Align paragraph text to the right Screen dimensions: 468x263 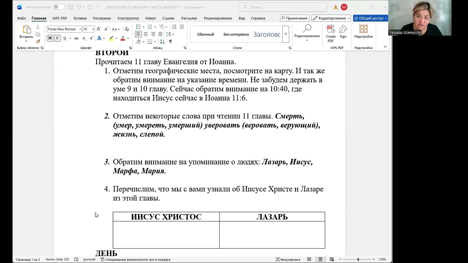click(x=153, y=34)
